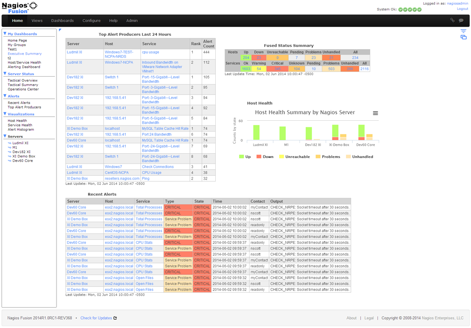Click the blue duplicate-pages icon near the top right
This screenshot has height=328, width=471.
point(464,37)
